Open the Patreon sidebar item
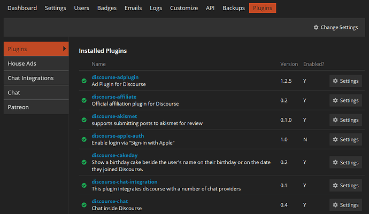The height and width of the screenshot is (214, 369). tap(36, 107)
